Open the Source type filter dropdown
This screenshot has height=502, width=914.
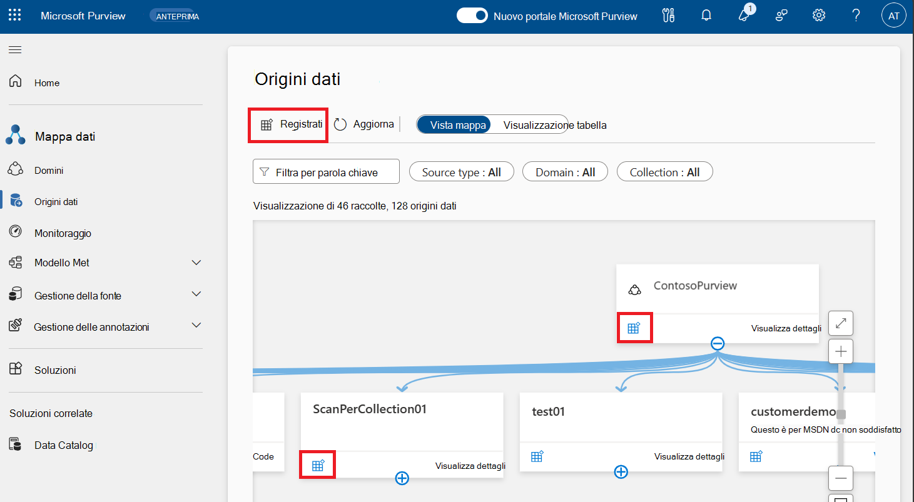tap(462, 172)
